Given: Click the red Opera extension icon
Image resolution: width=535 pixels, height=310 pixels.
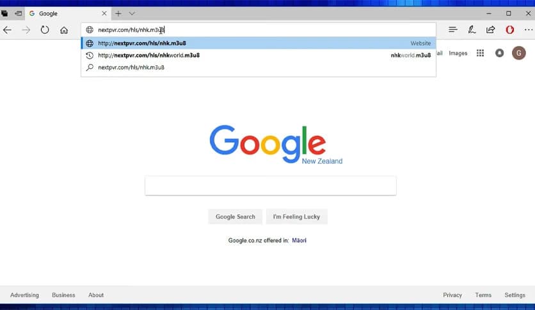Looking at the screenshot, I should pos(510,29).
